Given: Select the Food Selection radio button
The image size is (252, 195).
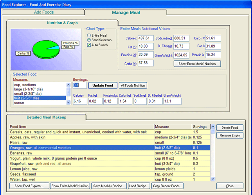Looking at the screenshot, I should [89, 40].
